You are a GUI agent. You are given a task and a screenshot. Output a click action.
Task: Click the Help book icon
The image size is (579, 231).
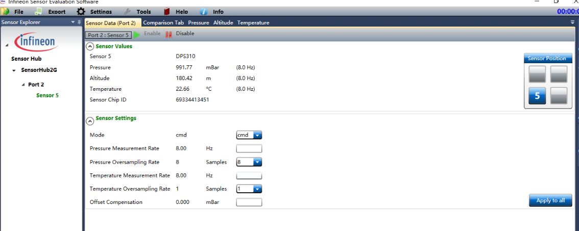click(167, 11)
